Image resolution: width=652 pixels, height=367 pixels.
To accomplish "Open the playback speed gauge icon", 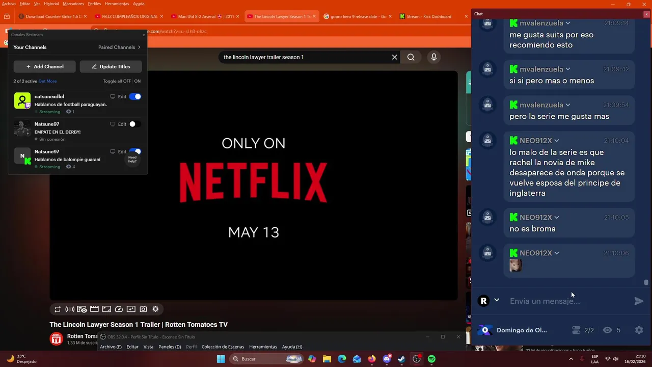I will tap(119, 309).
